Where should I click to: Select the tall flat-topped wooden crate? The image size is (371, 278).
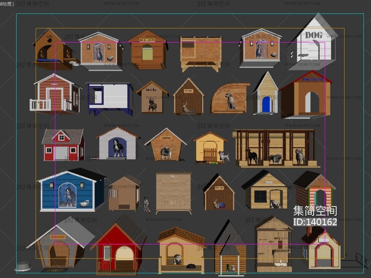pyautogui.click(x=173, y=192)
